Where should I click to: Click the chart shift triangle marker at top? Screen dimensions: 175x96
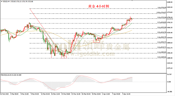tap(132, 0)
